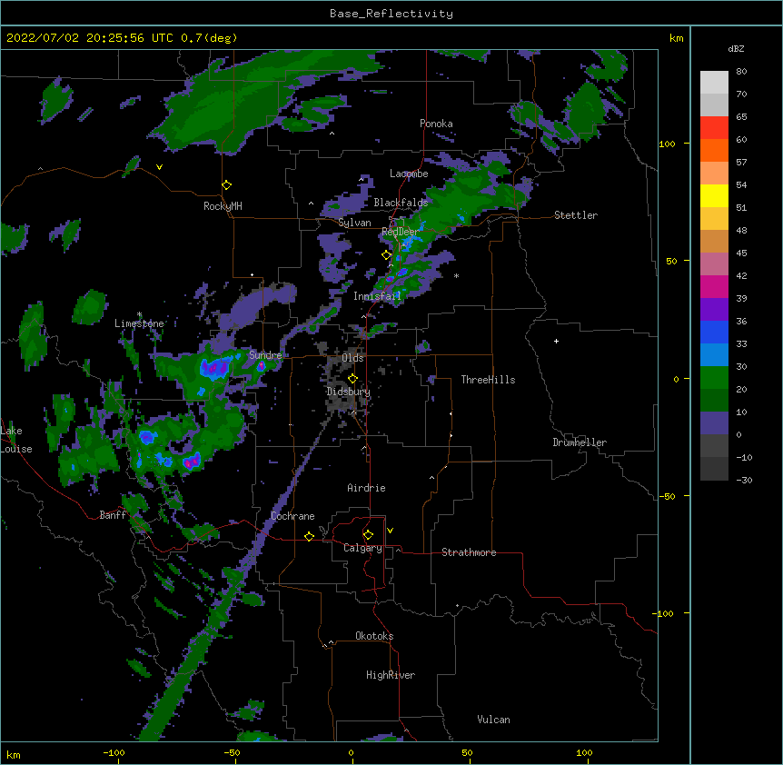783x765 pixels.
Task: Click the Cochrane city label
Action: pos(292,516)
